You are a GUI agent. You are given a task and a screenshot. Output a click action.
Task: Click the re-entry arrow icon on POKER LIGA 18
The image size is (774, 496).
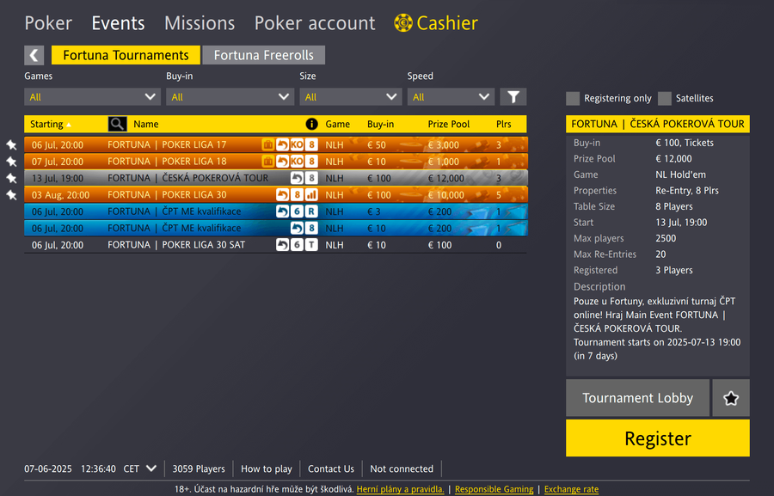tap(282, 162)
